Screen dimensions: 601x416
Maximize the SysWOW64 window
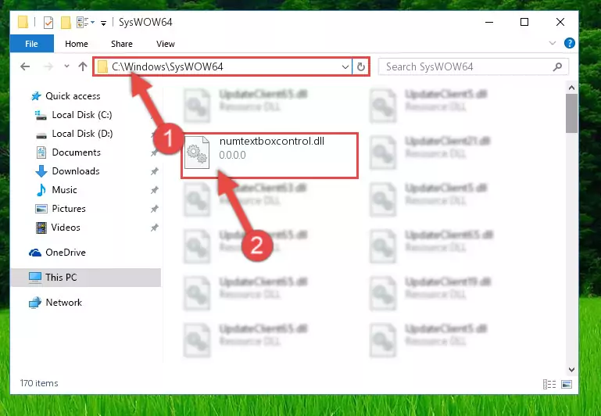[x=524, y=22]
